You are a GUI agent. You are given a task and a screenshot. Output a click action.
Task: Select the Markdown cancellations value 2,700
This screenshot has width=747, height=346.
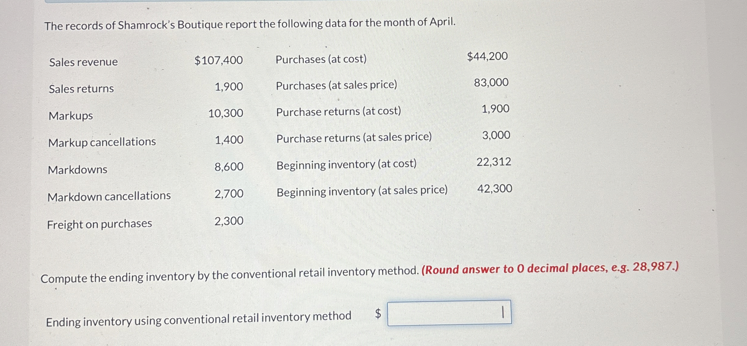228,193
